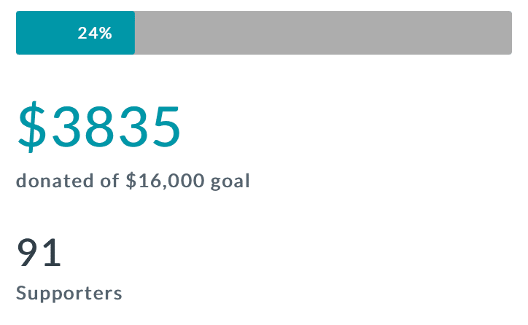Click where teal fill meets gray bar
The image size is (528, 325).
click(x=135, y=33)
